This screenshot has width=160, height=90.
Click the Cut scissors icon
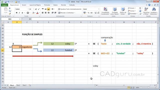click(10, 8)
